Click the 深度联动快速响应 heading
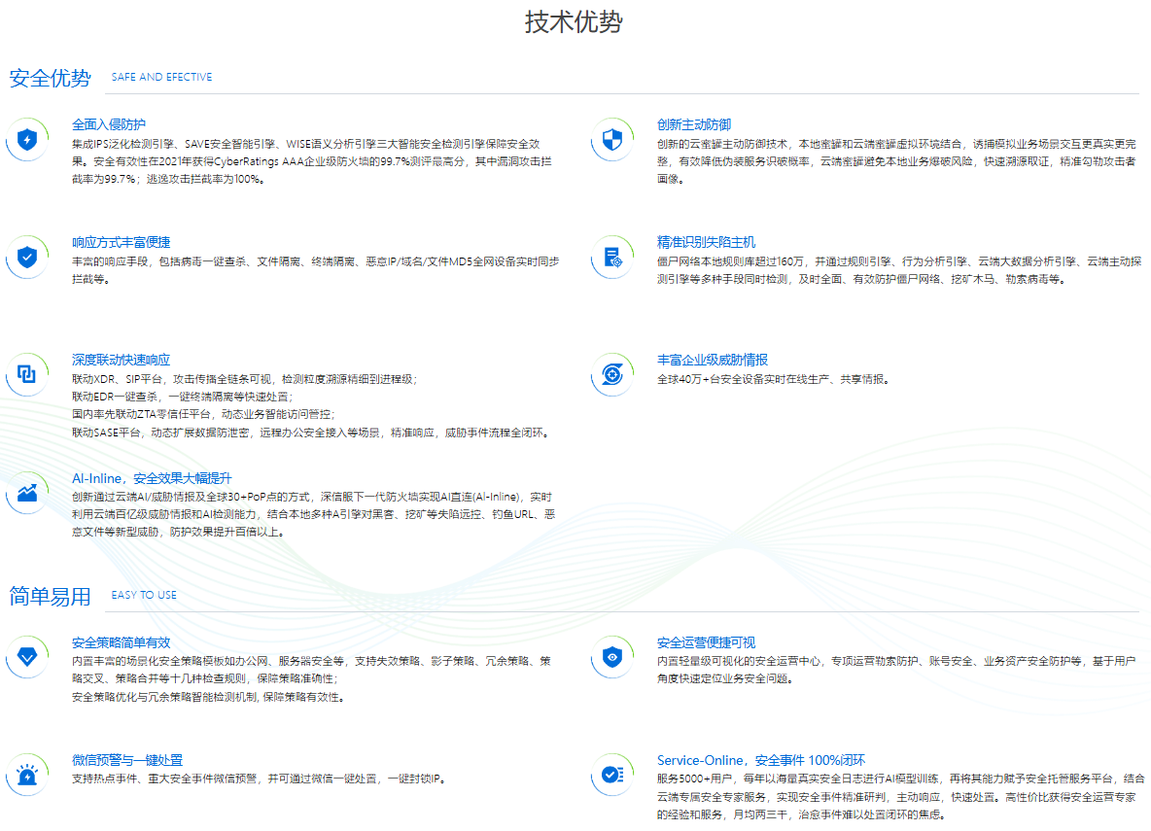This screenshot has height=831, width=1151. pos(122,360)
